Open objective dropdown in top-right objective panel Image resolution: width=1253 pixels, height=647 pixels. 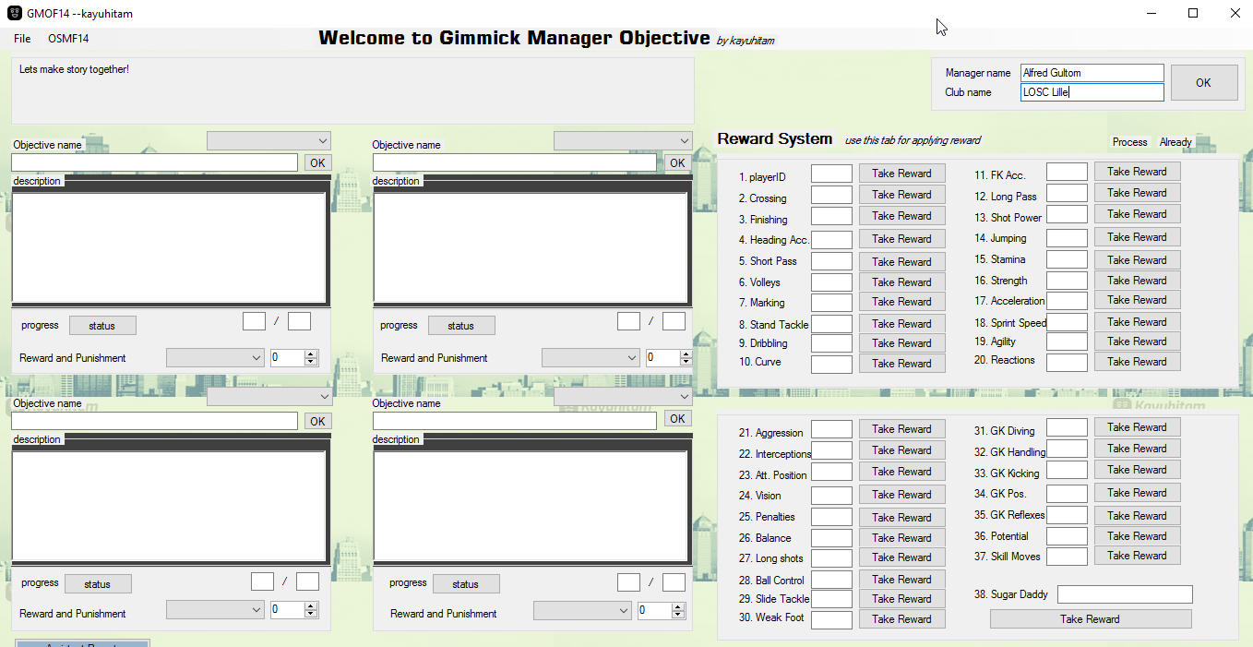tap(623, 140)
